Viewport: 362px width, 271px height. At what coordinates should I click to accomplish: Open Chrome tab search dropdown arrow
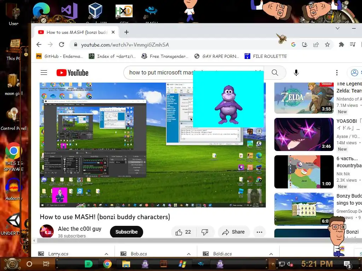(338, 28)
